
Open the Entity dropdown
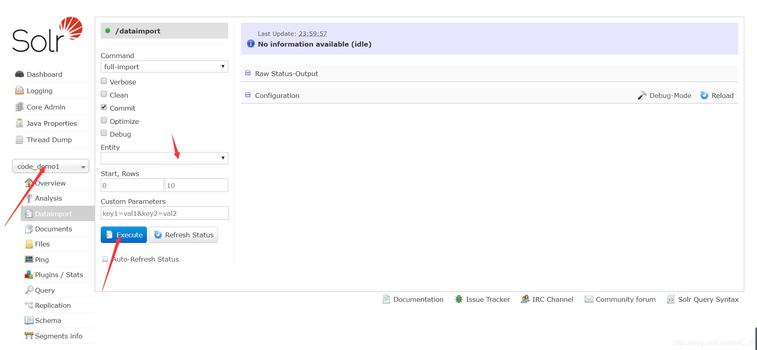tap(164, 158)
